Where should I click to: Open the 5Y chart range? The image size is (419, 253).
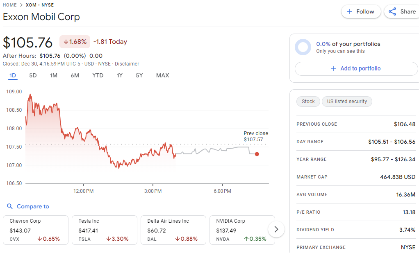139,75
